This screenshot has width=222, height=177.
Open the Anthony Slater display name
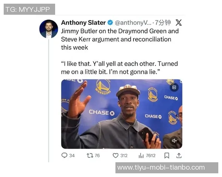(x=83, y=22)
